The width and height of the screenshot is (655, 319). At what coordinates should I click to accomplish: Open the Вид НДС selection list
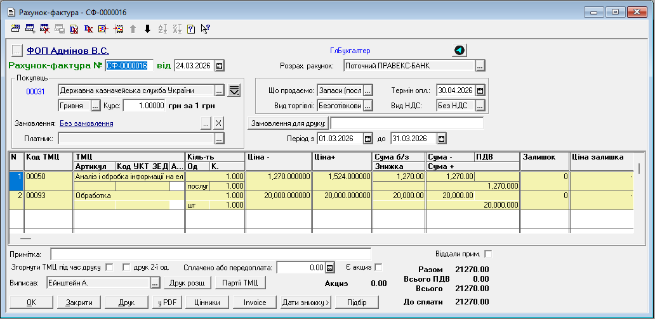click(480, 105)
